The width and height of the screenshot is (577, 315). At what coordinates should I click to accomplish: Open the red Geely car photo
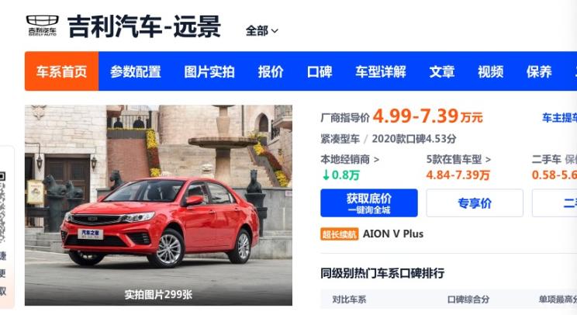click(x=159, y=206)
